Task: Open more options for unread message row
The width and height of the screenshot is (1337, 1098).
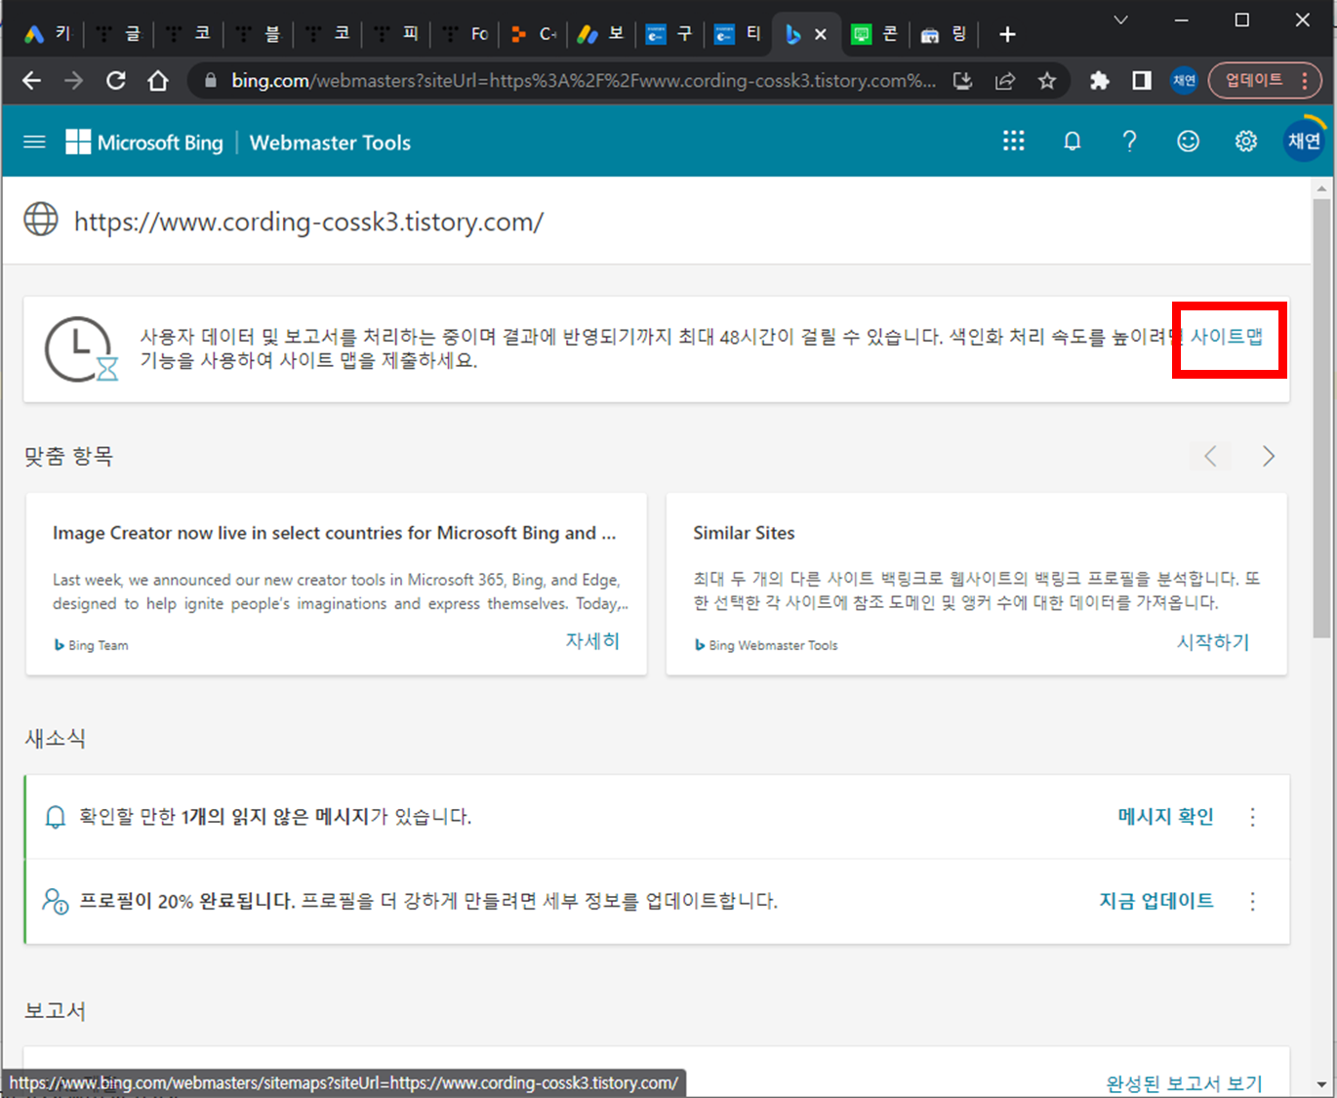Action: [1253, 817]
